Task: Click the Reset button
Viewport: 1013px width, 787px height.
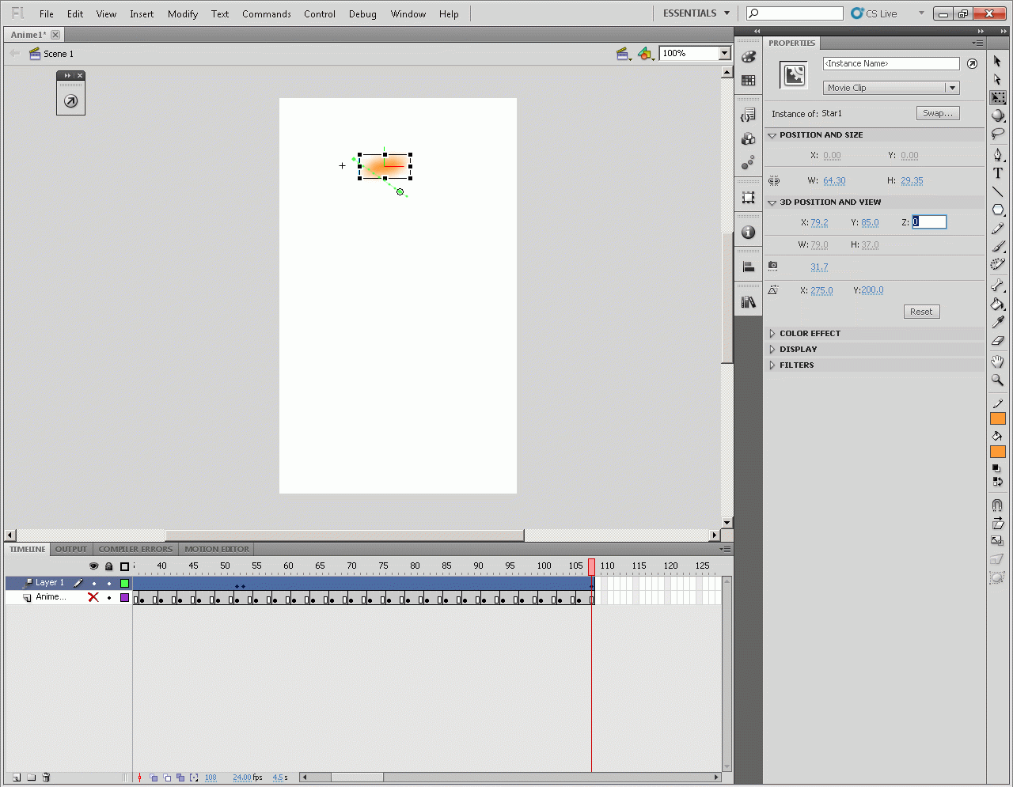Action: (920, 312)
